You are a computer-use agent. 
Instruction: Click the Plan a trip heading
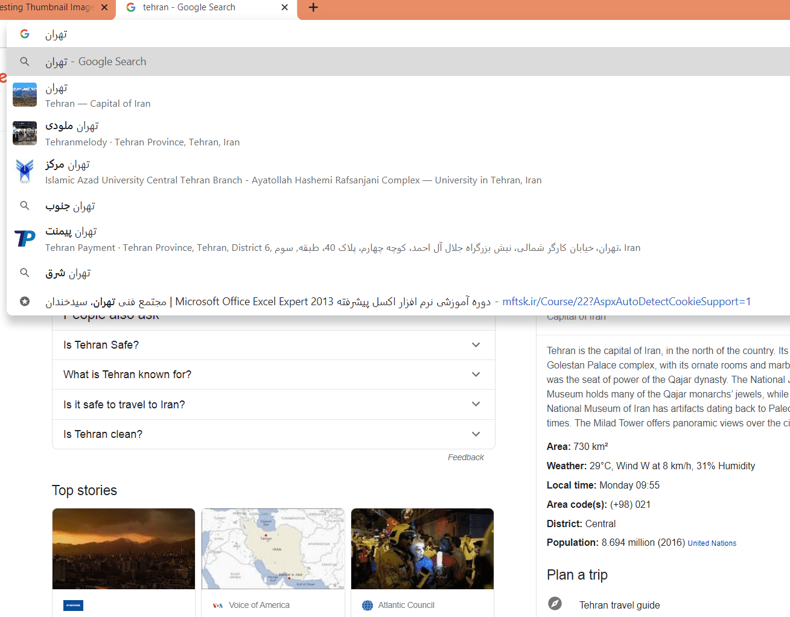pyautogui.click(x=577, y=575)
